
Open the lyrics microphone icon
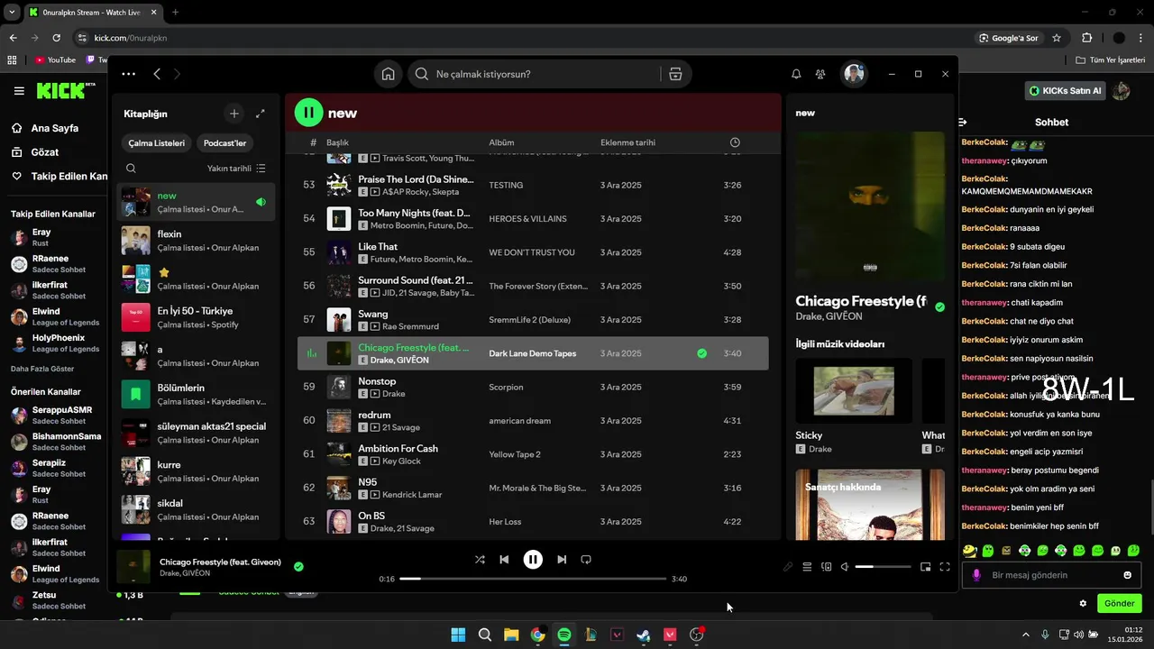coord(788,567)
